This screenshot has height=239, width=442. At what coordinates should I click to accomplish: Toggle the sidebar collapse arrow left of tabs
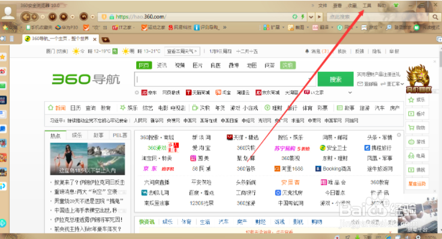3,39
